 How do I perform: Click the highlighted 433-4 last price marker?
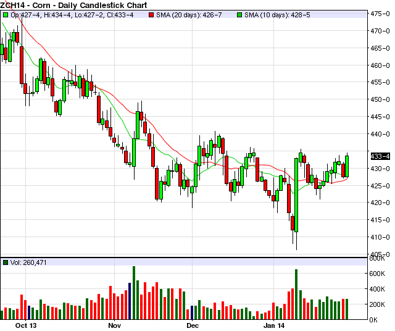tap(380, 156)
